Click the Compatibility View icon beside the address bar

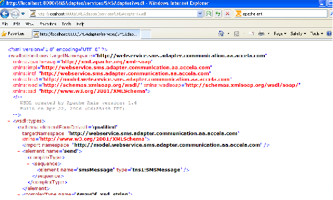tap(208, 14)
